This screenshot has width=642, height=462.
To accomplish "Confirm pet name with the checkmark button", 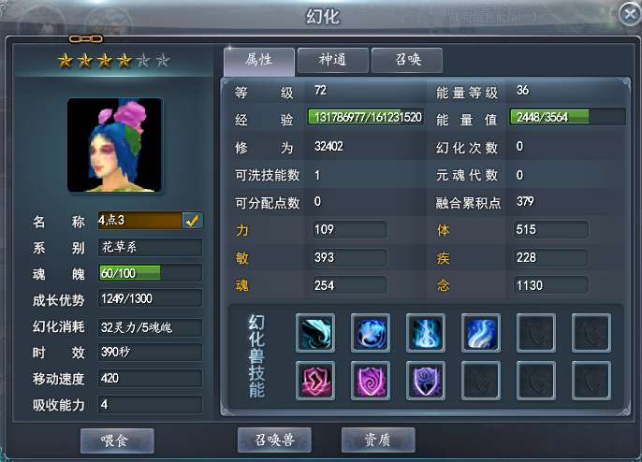I will [x=192, y=221].
